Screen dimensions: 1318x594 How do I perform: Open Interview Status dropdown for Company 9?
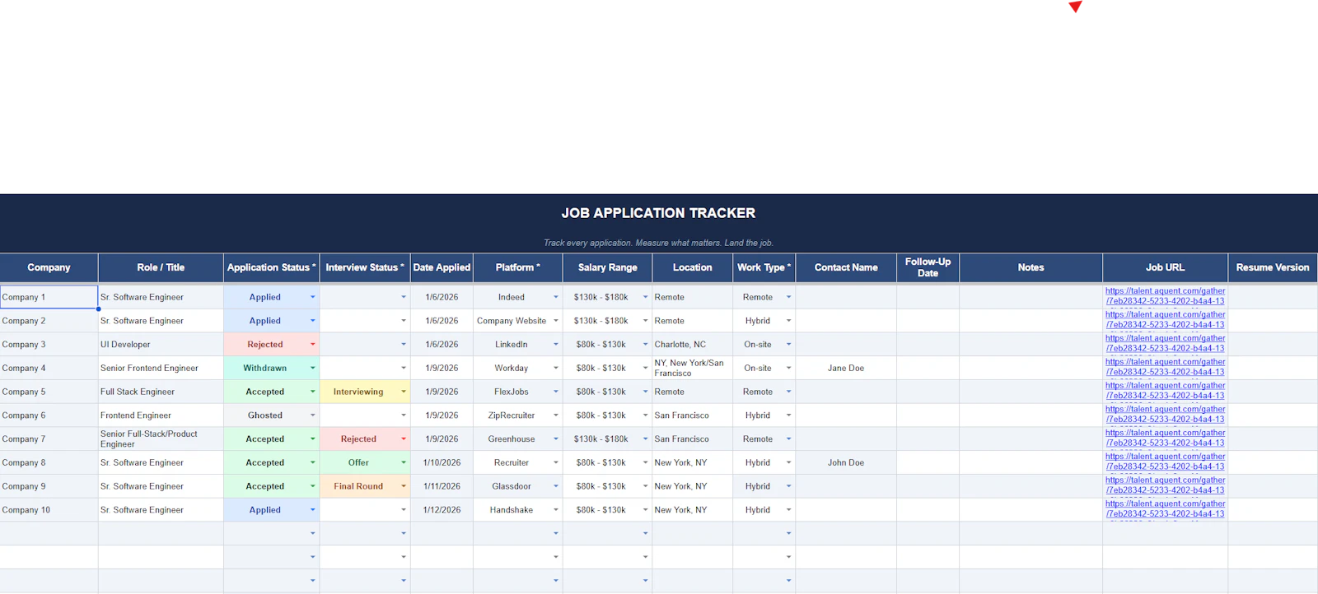404,487
